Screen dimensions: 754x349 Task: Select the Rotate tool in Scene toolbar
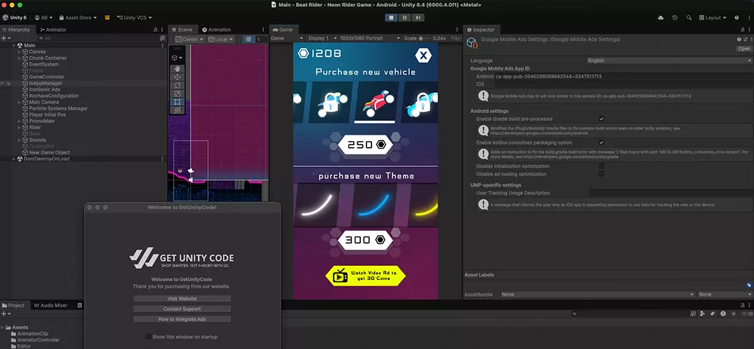click(x=178, y=85)
